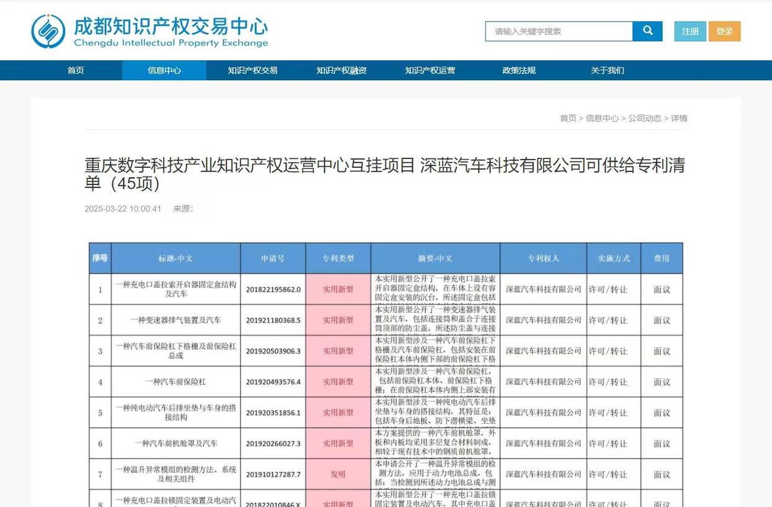Click the 专利类型 table column header
This screenshot has width=772, height=507.
(337, 258)
